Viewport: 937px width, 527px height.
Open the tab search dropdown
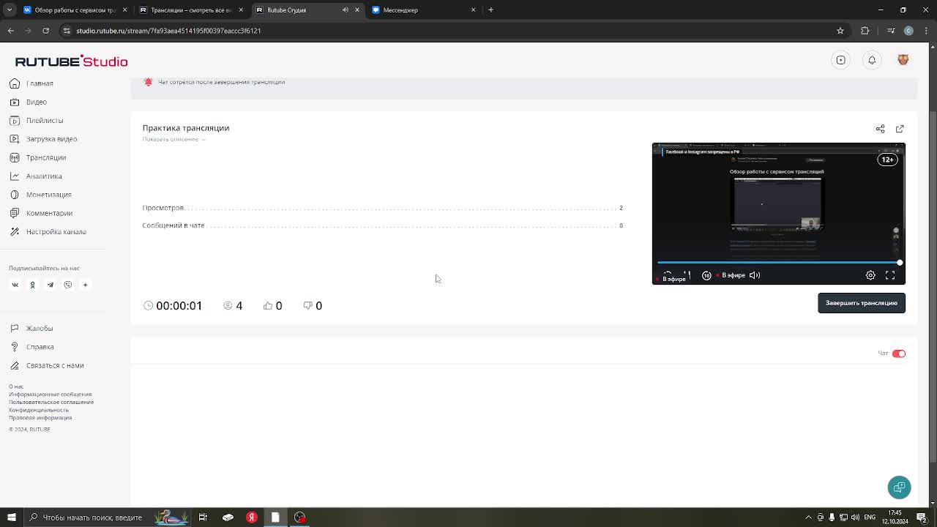coord(10,10)
